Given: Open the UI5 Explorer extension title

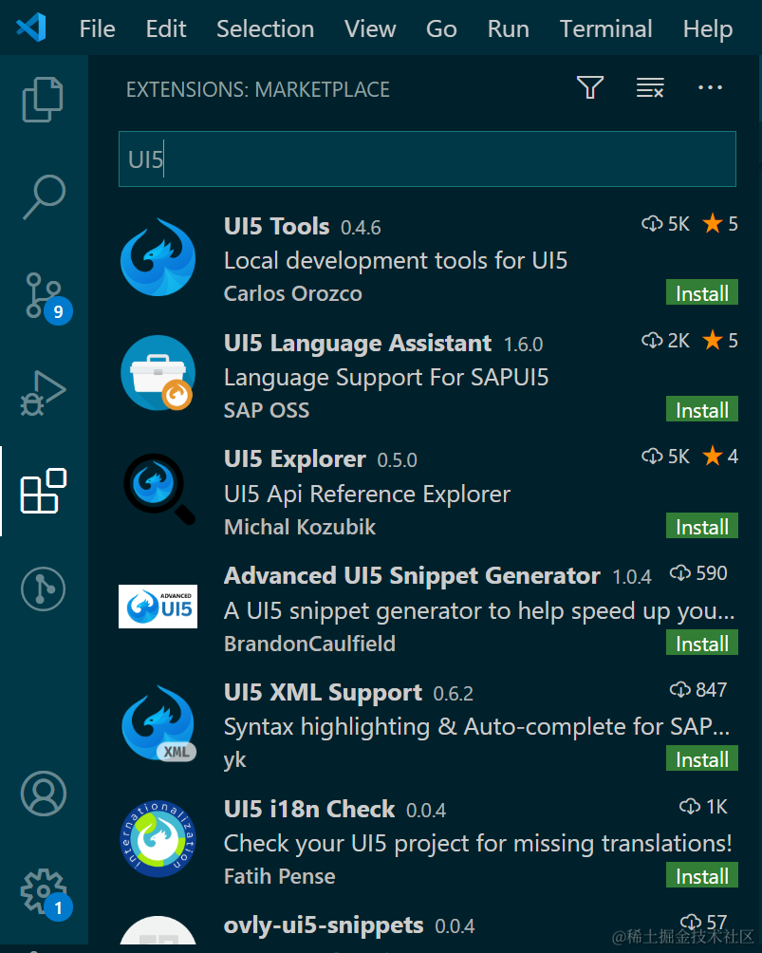Looking at the screenshot, I should [x=295, y=458].
